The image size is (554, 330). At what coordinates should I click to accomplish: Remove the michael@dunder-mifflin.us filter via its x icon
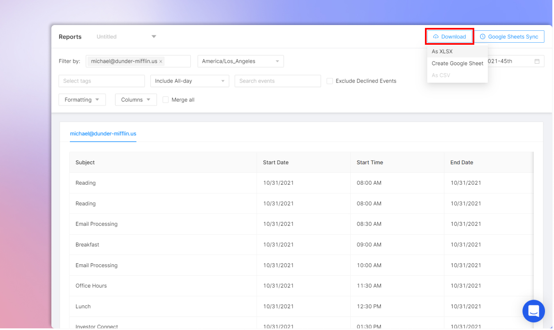(x=161, y=61)
